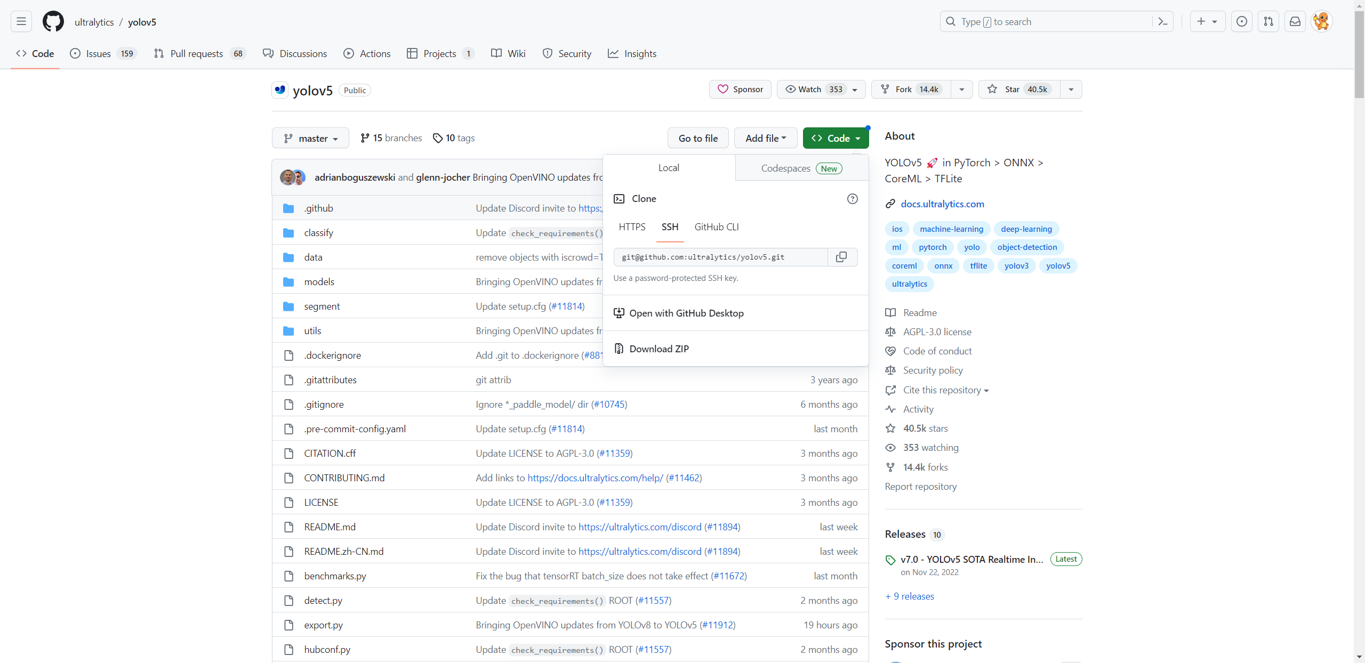This screenshot has height=663, width=1365.
Task: Open the command palette icon
Action: point(1163,22)
